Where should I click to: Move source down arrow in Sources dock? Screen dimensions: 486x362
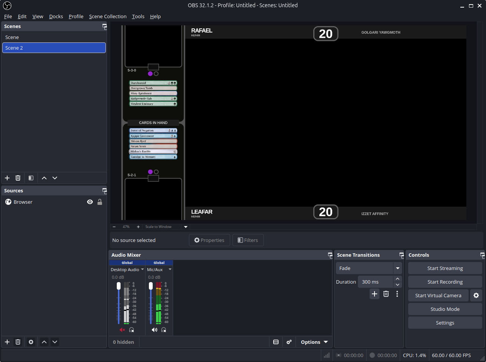55,342
